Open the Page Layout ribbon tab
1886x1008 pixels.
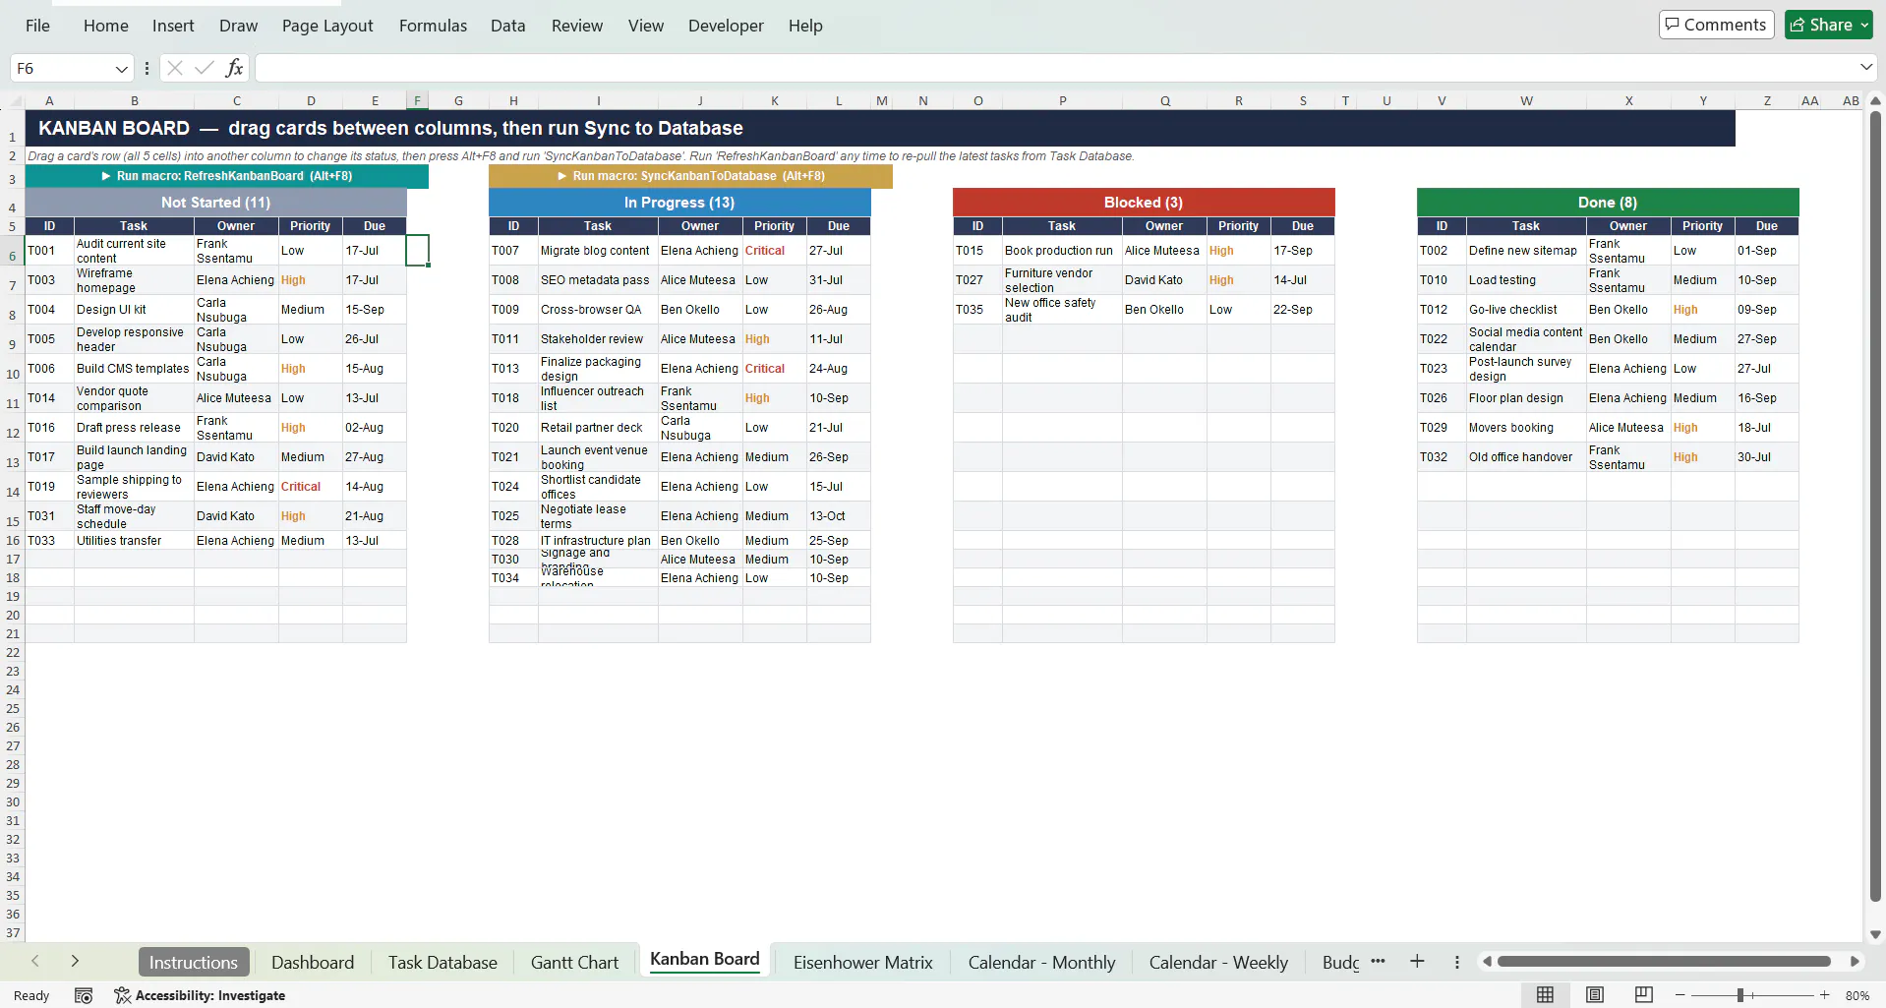click(x=327, y=26)
